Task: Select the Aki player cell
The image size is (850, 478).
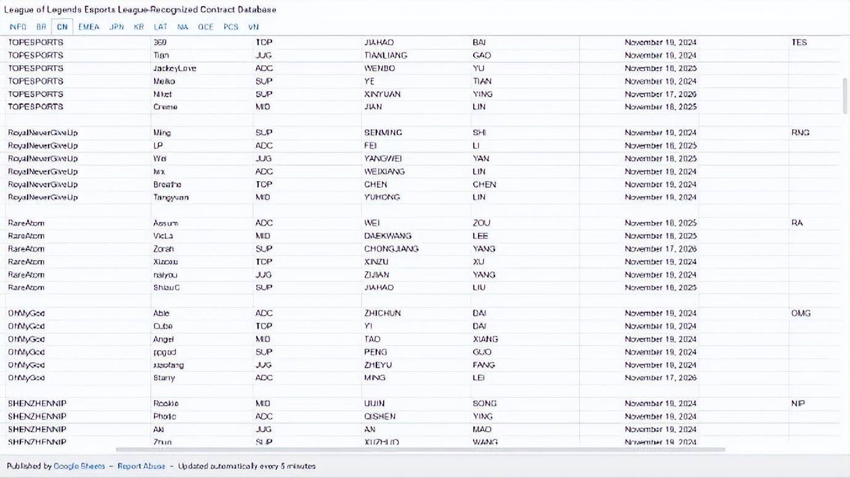Action: point(158,429)
